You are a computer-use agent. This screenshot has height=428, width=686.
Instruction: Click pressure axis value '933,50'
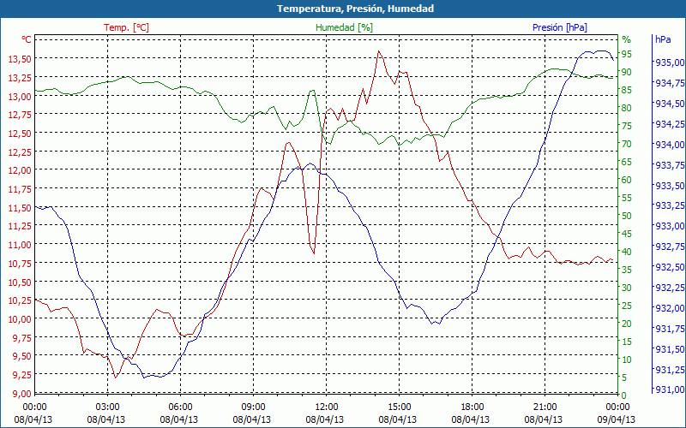click(670, 186)
